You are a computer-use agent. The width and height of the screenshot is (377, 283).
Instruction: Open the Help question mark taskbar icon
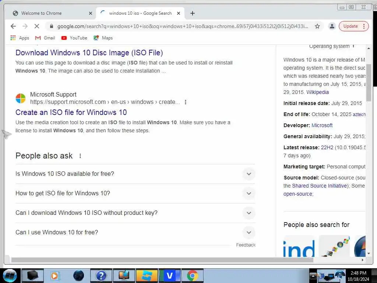101,276
